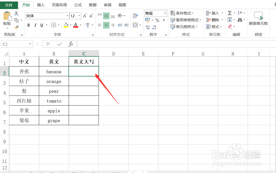Click 朗读单元格 speak cells button
Image resolution: width=276 pixels, height=173 pixels.
258,19
